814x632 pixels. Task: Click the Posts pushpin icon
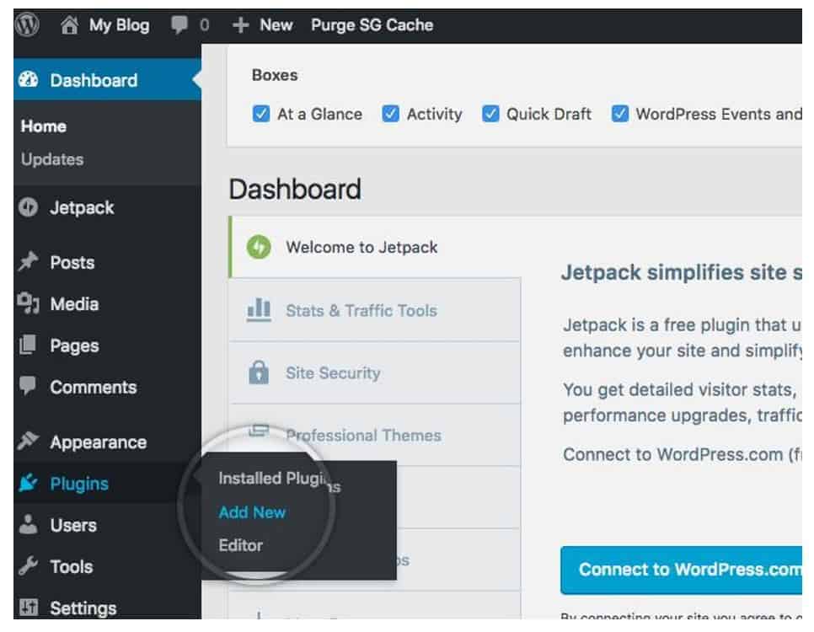click(28, 261)
